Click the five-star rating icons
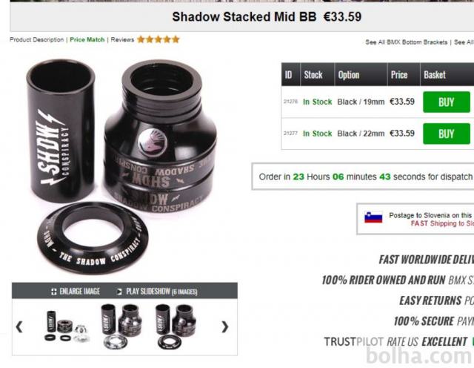The width and height of the screenshot is (474, 368). point(158,39)
